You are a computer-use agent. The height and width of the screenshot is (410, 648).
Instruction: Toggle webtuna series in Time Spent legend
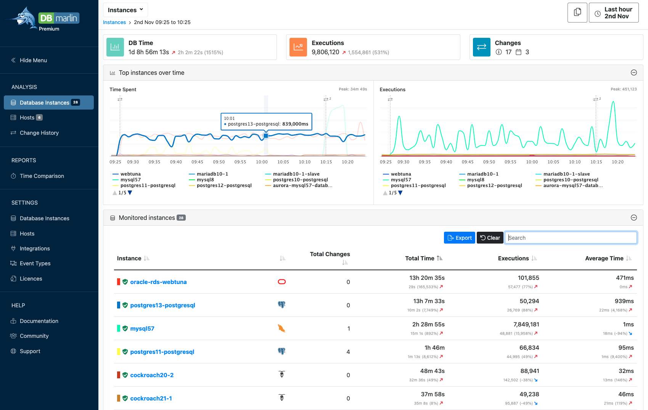point(127,174)
